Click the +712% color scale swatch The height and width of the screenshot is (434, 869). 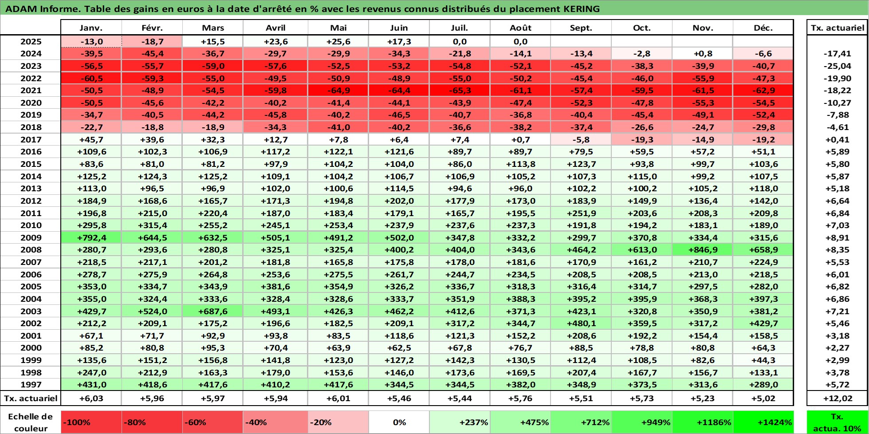[581, 422]
